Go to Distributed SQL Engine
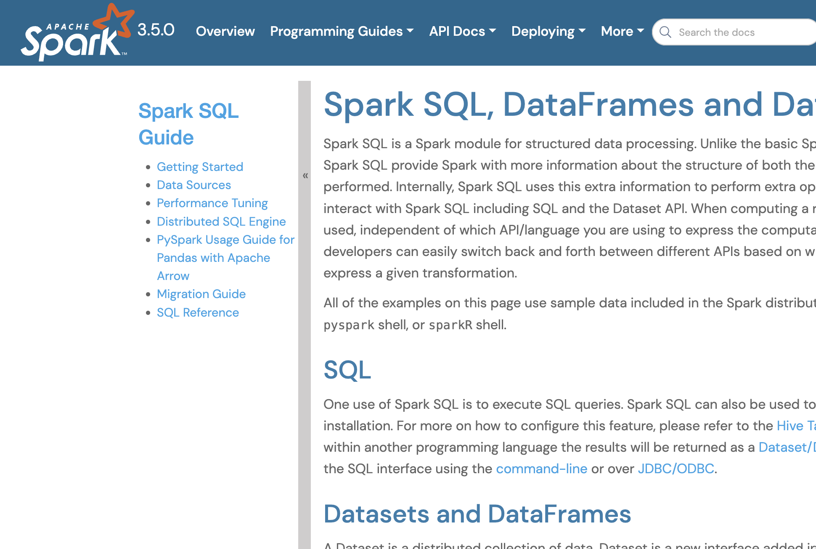 [221, 221]
